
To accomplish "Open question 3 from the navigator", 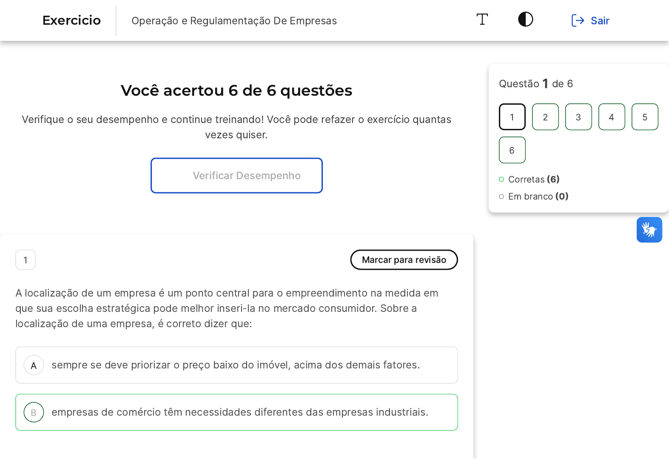I will [x=578, y=117].
